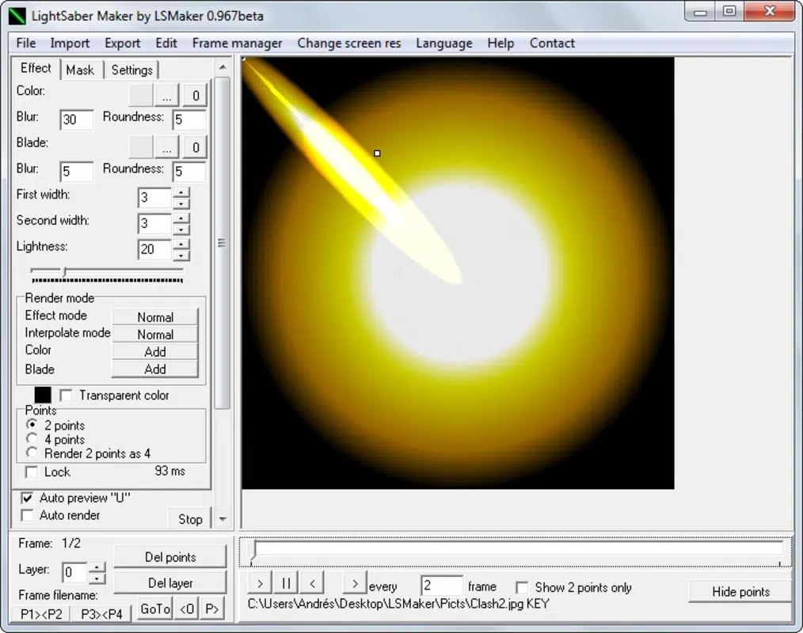Viewport: 803px width, 633px height.
Task: Enable the Lock checkbox
Action: 32,472
